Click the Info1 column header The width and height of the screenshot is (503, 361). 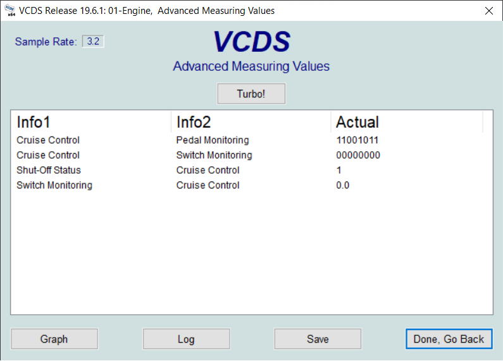[x=91, y=122]
